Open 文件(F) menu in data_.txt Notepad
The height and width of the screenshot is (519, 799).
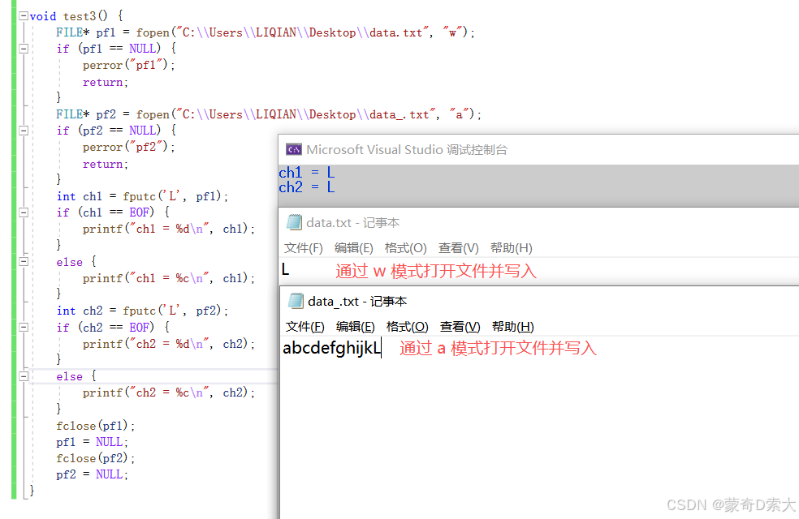(x=304, y=327)
